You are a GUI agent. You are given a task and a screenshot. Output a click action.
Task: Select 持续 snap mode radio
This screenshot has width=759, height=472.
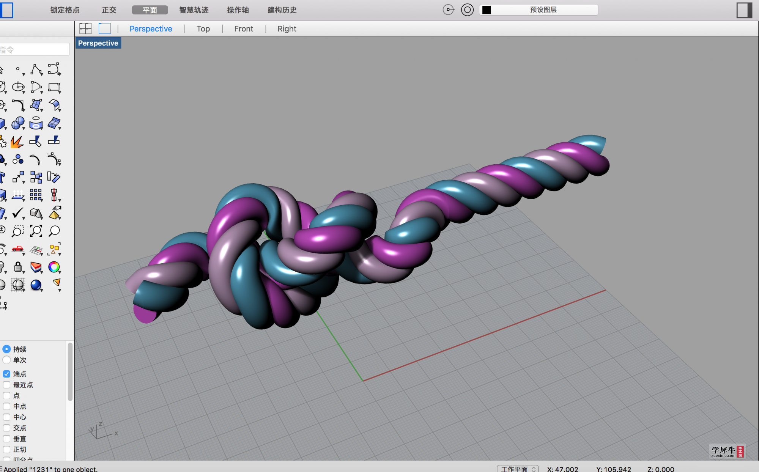[x=6, y=349]
